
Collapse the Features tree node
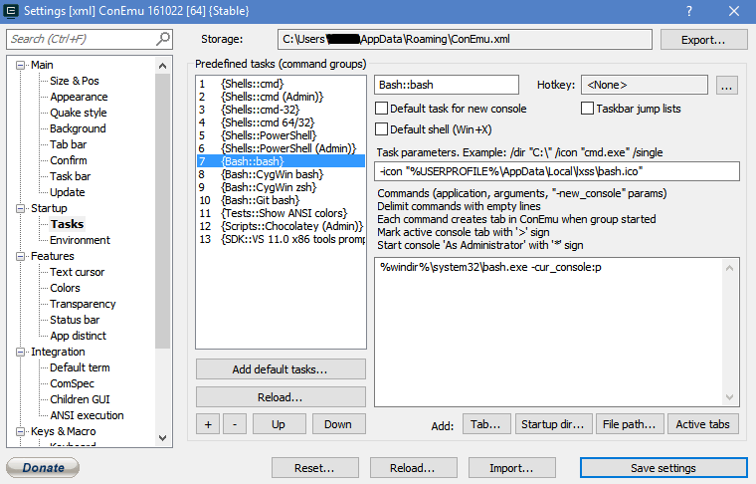20,256
